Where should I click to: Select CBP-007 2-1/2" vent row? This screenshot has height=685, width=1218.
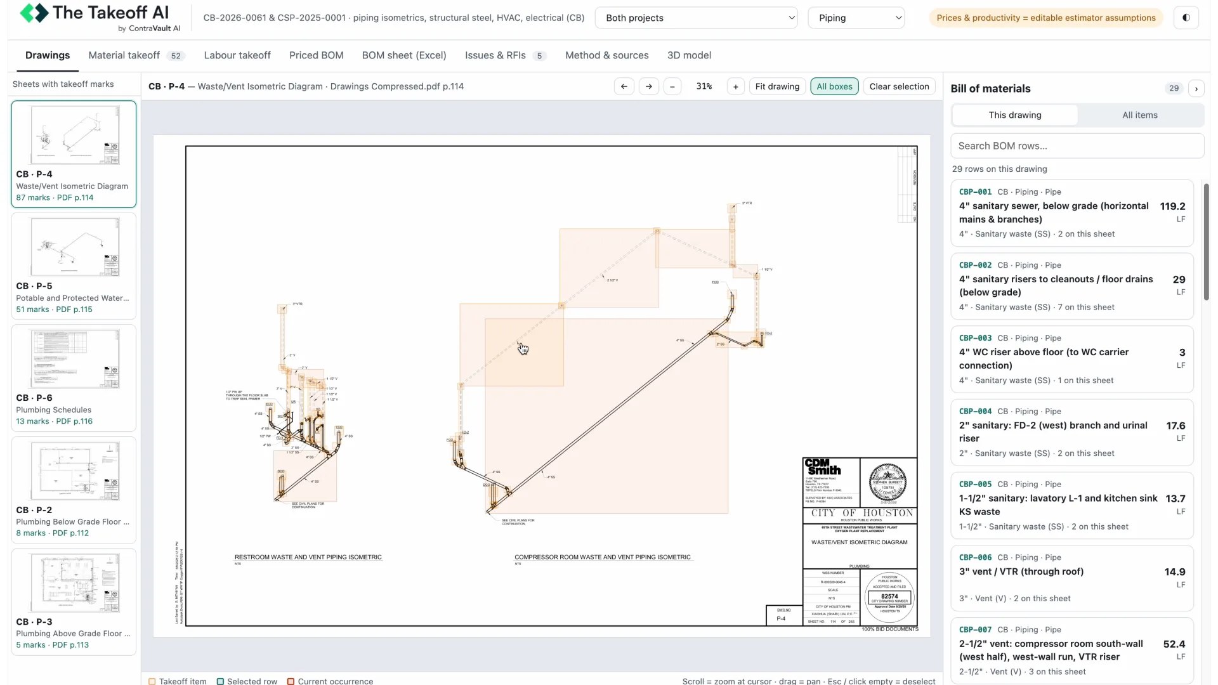1071,651
